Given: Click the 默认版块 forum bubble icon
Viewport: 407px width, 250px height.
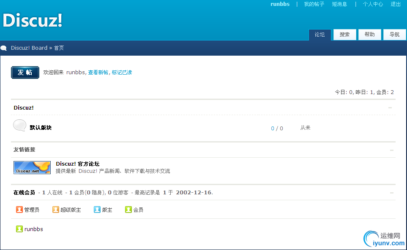Looking at the screenshot, I should coord(20,126).
